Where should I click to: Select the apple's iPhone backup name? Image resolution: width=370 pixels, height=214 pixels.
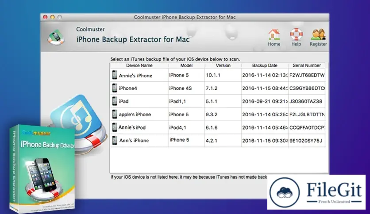point(135,115)
